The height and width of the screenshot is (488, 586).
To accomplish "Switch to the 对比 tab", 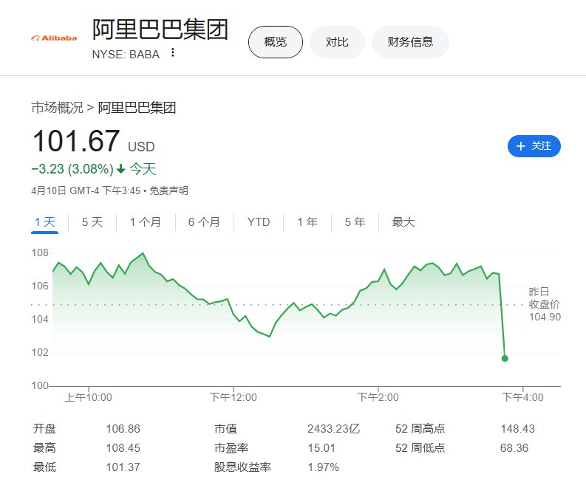I will (337, 42).
